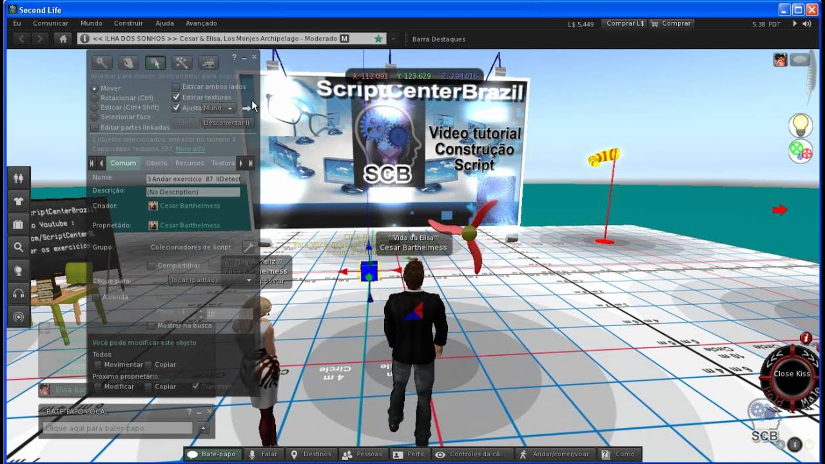The width and height of the screenshot is (825, 464).
Task: Click headphones icon in left sidebar
Action: [x=18, y=294]
